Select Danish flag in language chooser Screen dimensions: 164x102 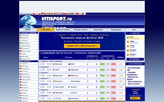pos(83,14)
